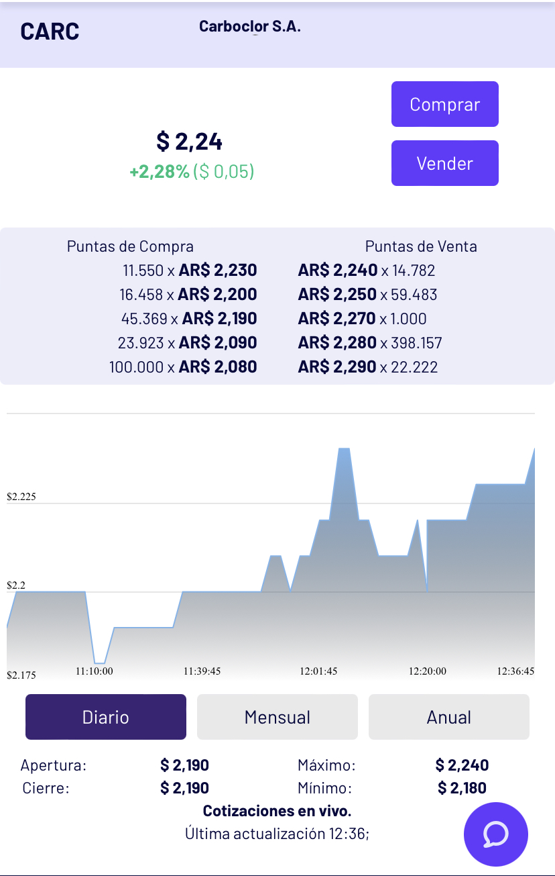The image size is (555, 876).
Task: Click the Máximo value $ 2,240
Action: coord(462,765)
